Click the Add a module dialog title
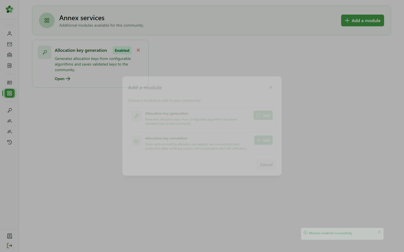404x252 pixels. (x=145, y=87)
